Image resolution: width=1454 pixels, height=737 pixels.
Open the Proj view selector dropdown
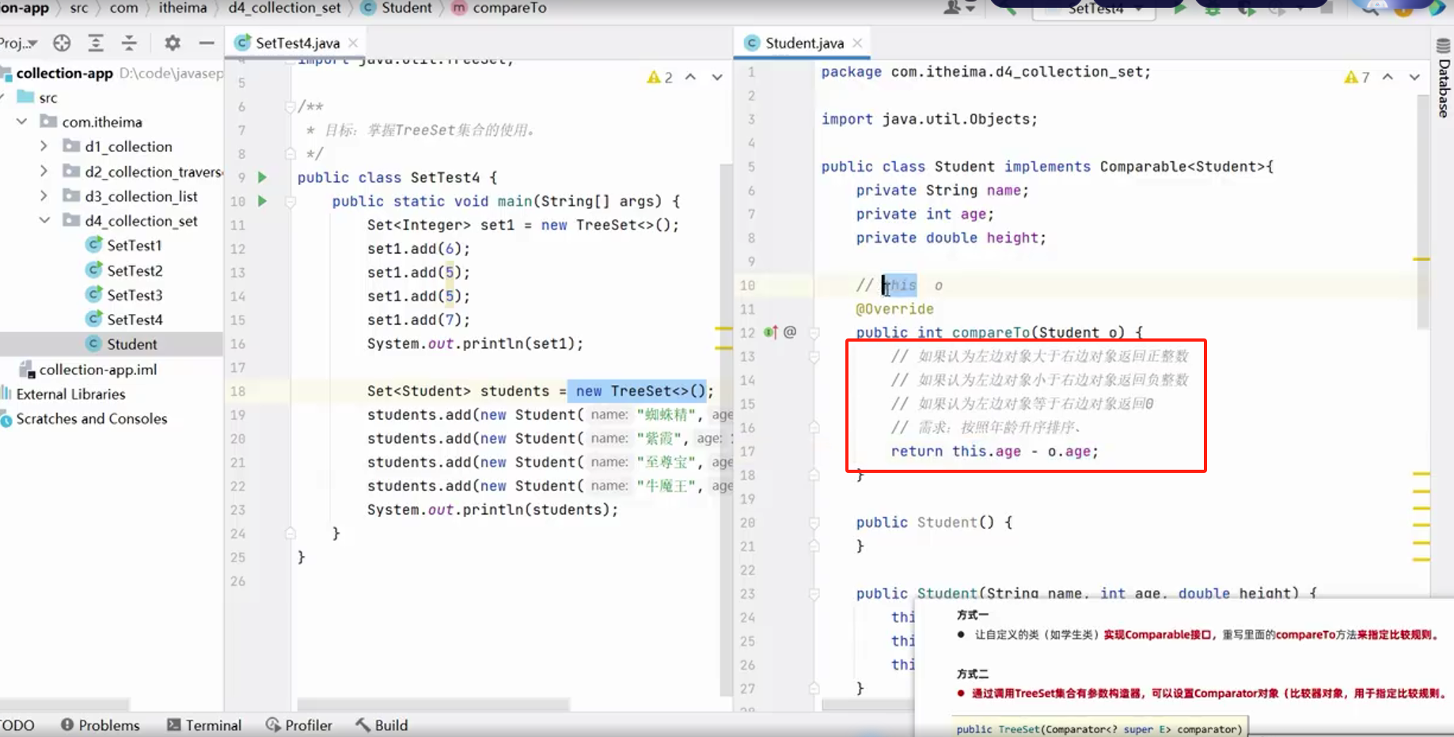tap(19, 43)
